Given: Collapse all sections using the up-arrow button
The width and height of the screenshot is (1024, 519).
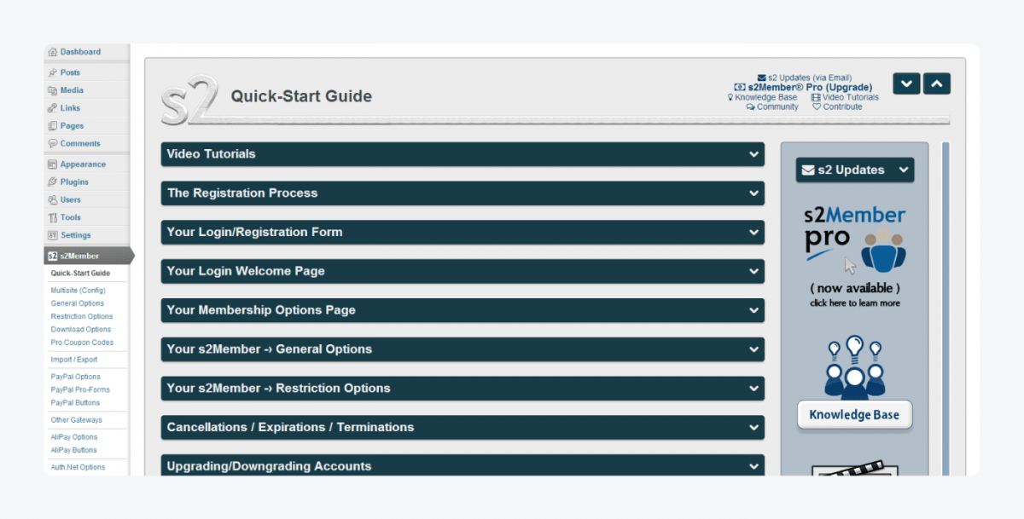Looking at the screenshot, I should (x=935, y=83).
